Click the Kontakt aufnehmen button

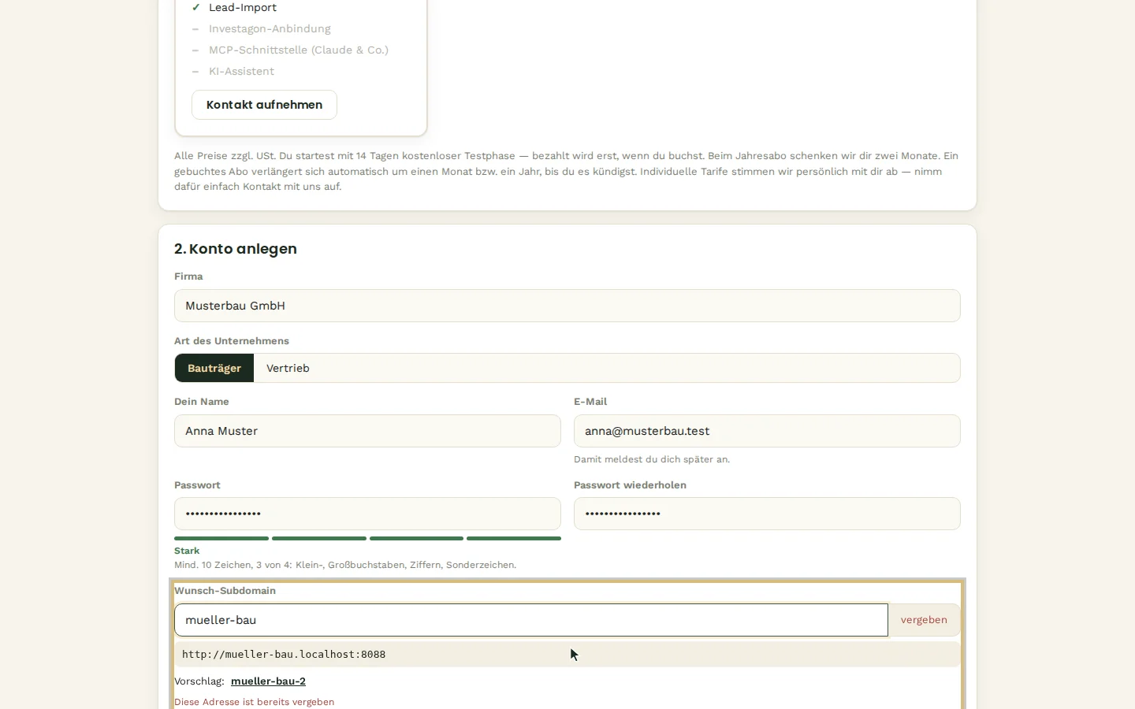point(264,105)
